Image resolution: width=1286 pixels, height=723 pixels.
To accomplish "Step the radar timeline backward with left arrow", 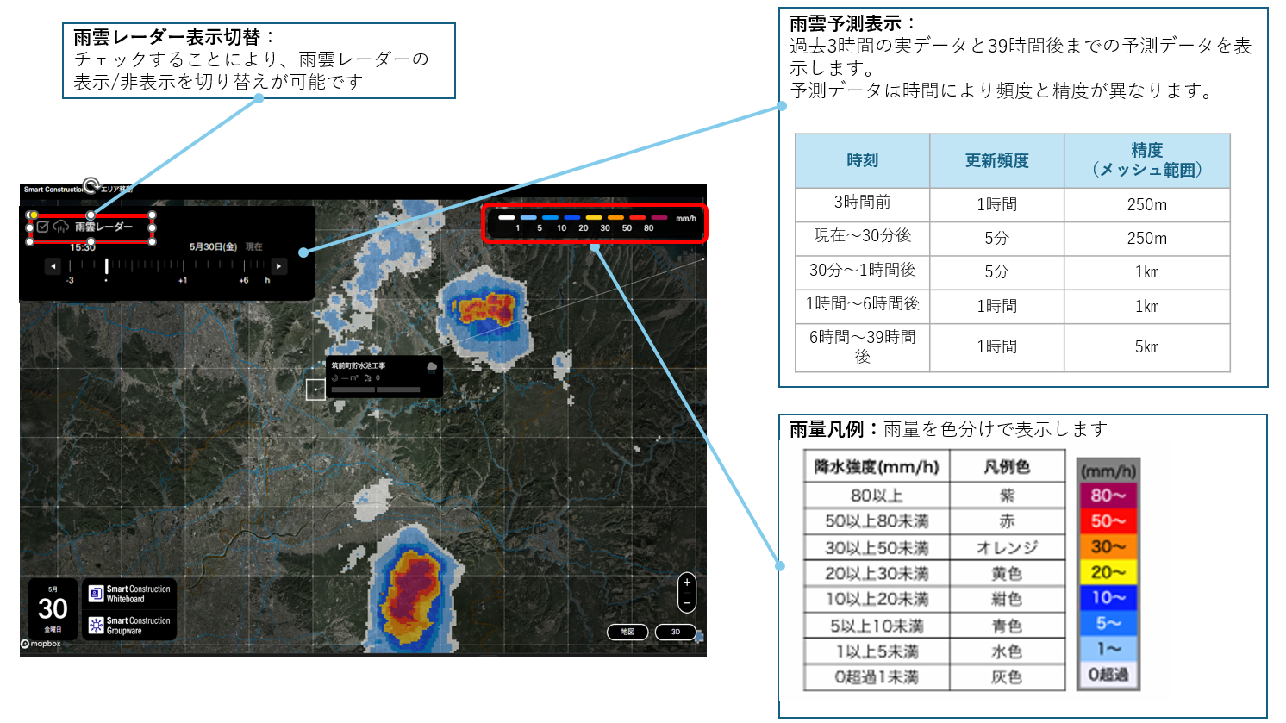I will (x=53, y=266).
